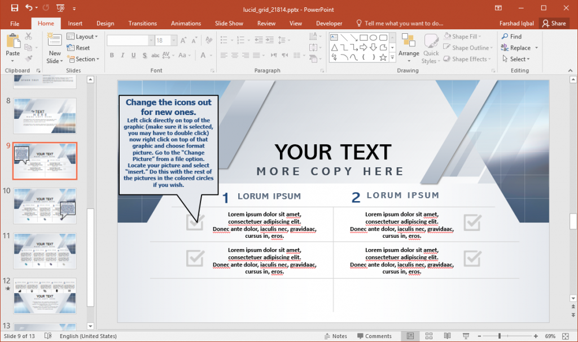Open the Developer ribbon tab

pos(329,23)
